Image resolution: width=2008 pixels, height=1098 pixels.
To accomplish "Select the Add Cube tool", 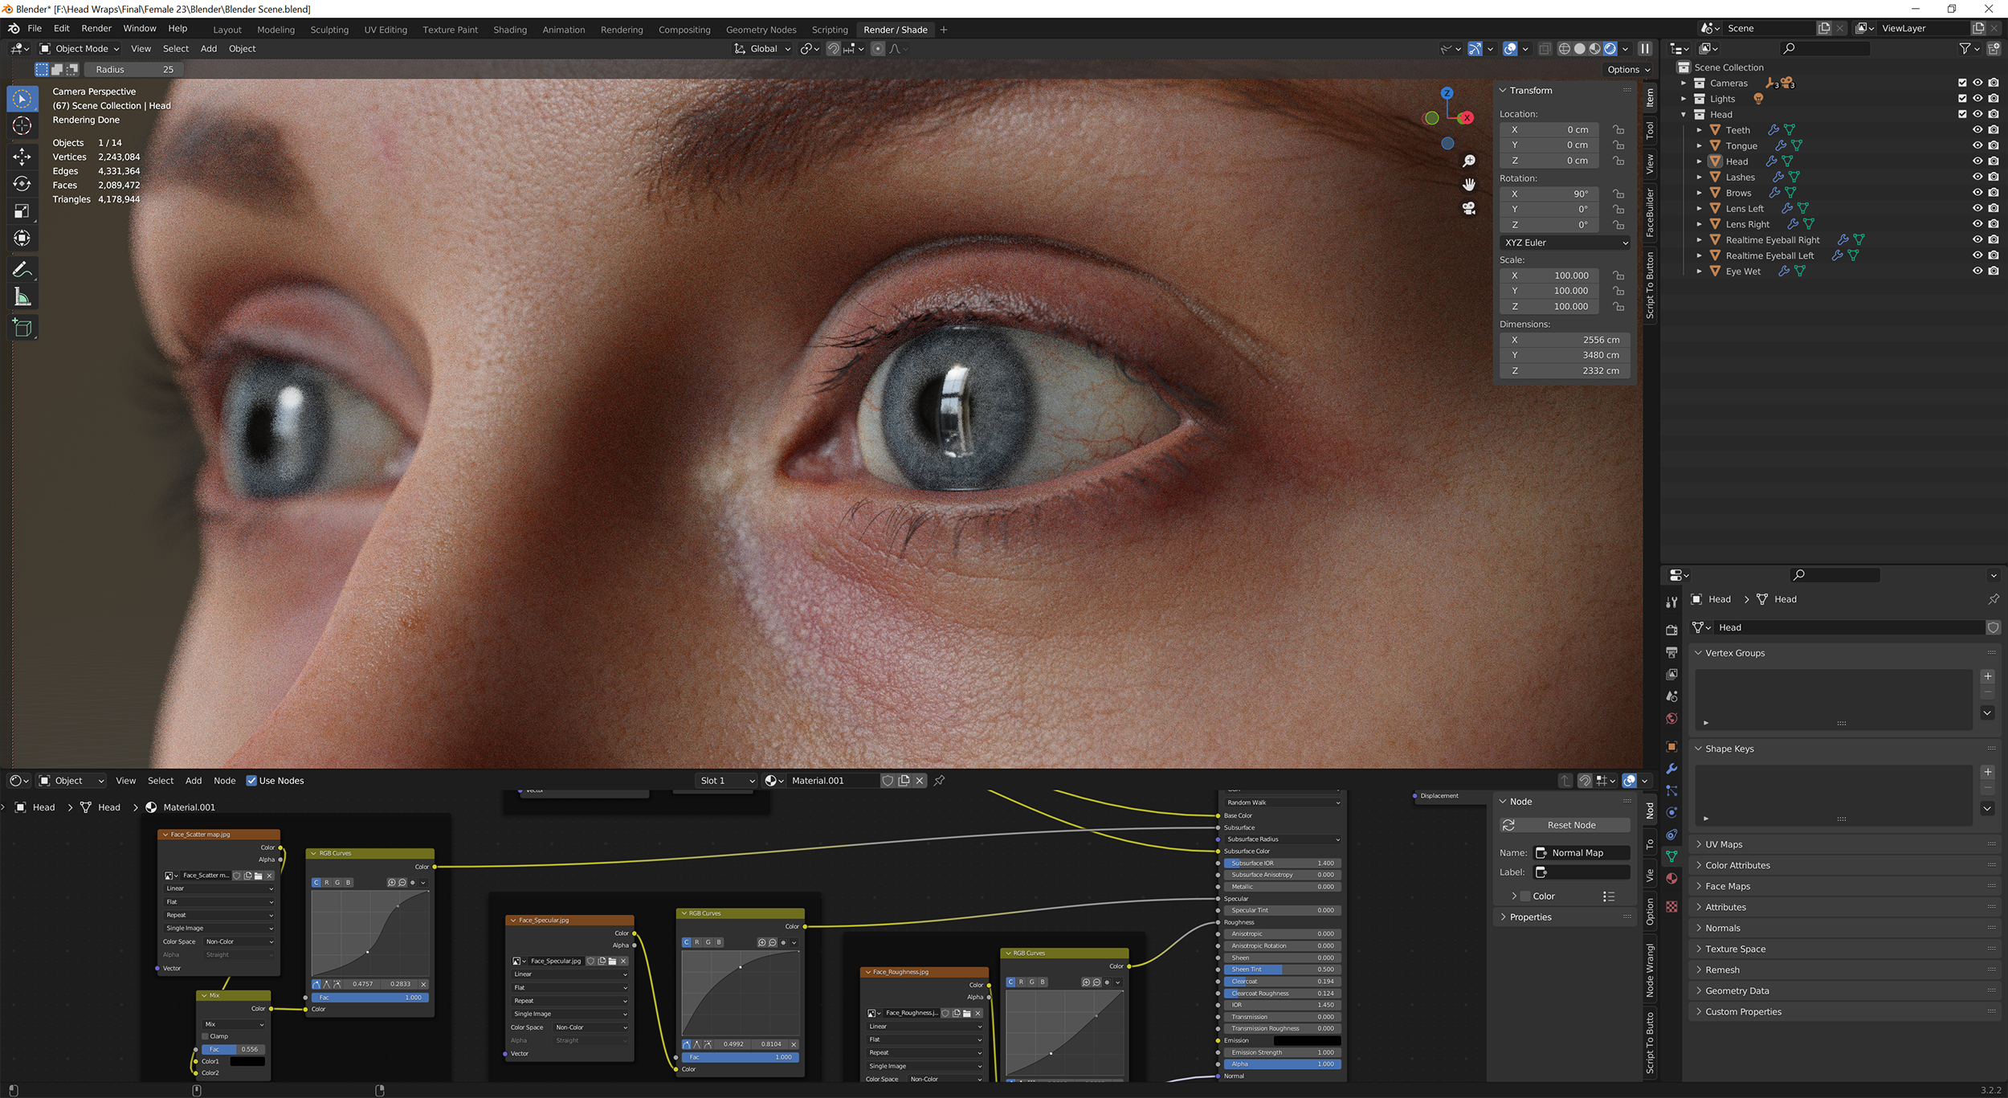I will pyautogui.click(x=22, y=329).
